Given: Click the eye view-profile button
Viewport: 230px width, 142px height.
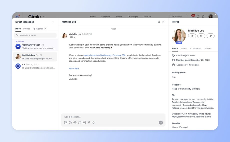Looking at the screenshot, I should pyautogui.click(x=201, y=36).
